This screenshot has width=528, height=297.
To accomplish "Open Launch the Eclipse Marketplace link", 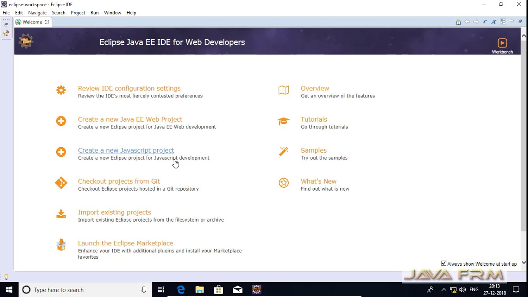I will [125, 243].
